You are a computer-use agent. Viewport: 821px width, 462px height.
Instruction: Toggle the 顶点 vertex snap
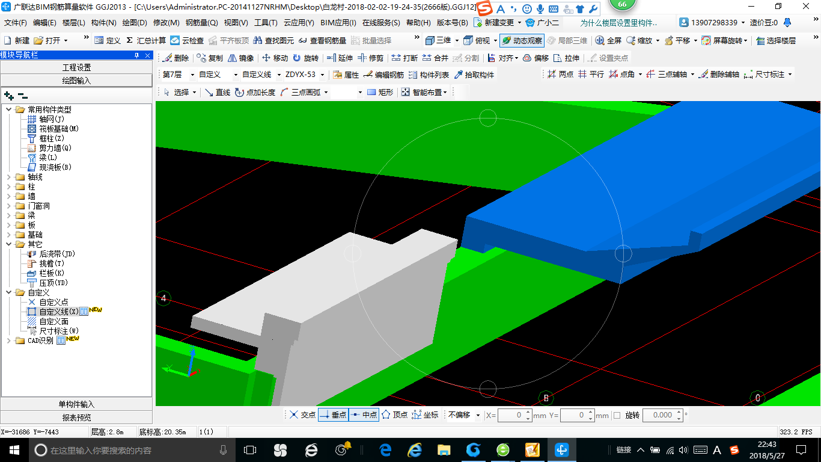pyautogui.click(x=394, y=415)
